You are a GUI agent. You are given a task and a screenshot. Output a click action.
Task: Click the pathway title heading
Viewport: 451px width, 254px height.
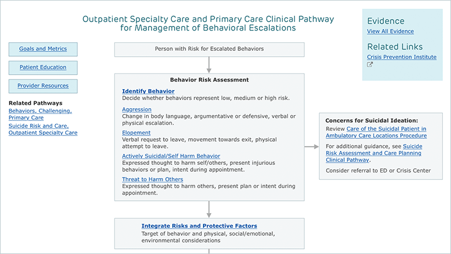(x=208, y=23)
